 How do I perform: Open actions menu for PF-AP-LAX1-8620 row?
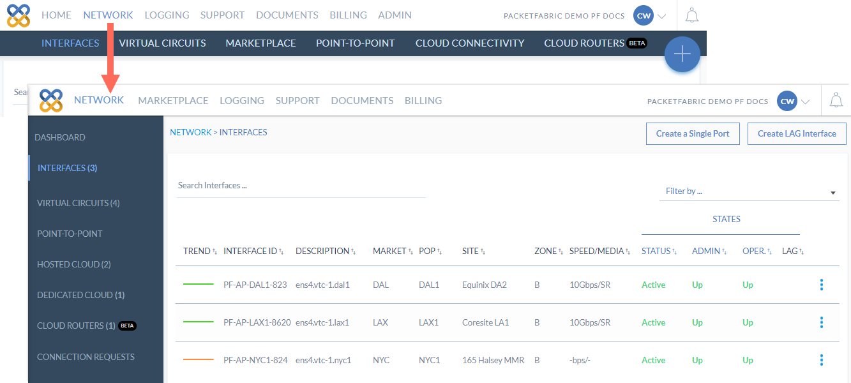(x=822, y=322)
